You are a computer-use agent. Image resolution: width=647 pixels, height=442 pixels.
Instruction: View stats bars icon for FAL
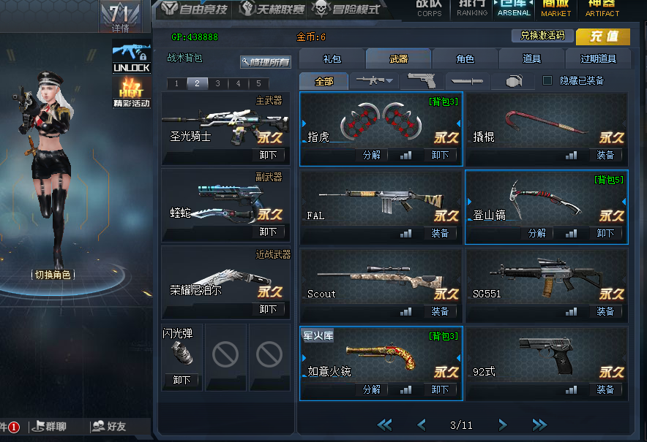point(405,234)
